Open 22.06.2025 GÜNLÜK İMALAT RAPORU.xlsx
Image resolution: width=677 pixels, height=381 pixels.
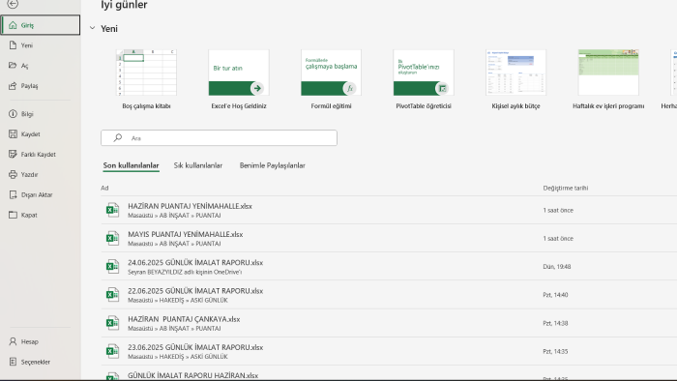(x=389, y=295)
